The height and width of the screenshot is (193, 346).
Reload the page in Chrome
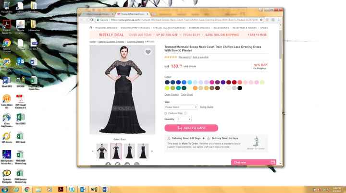click(x=92, y=20)
